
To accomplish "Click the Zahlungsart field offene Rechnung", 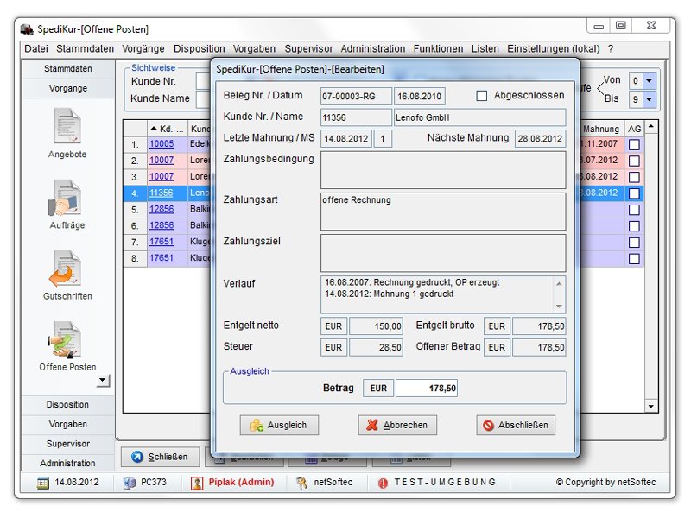I will (x=443, y=212).
